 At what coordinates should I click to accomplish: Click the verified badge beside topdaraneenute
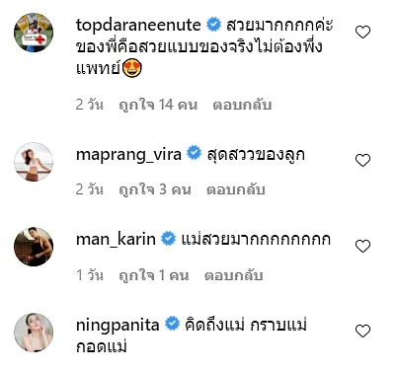pyautogui.click(x=214, y=25)
